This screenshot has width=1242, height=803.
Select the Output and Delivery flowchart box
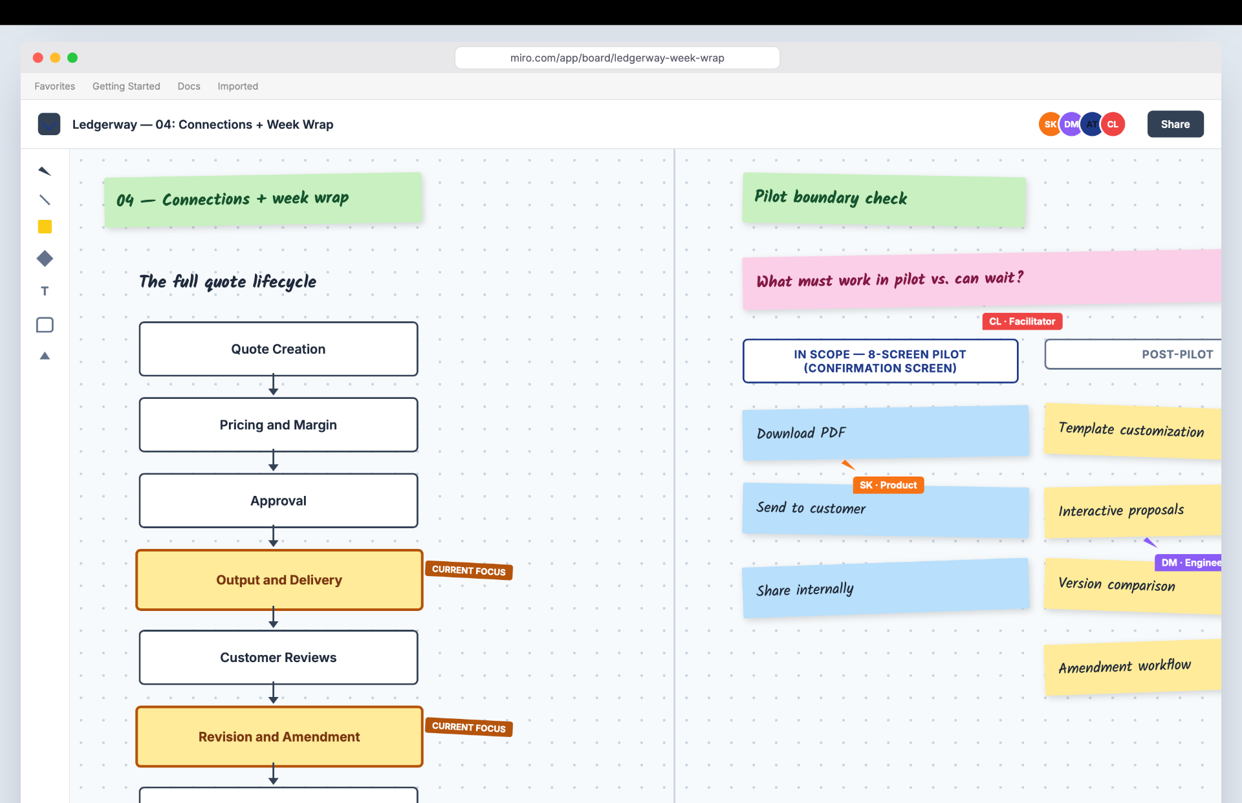279,580
